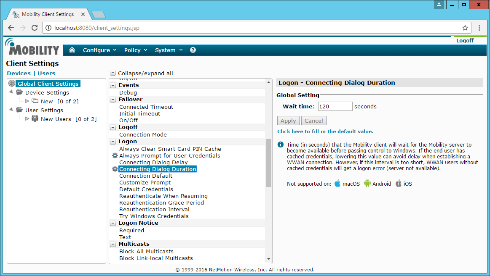The height and width of the screenshot is (276, 490).
Task: Expand the New device group node
Action: point(27,101)
